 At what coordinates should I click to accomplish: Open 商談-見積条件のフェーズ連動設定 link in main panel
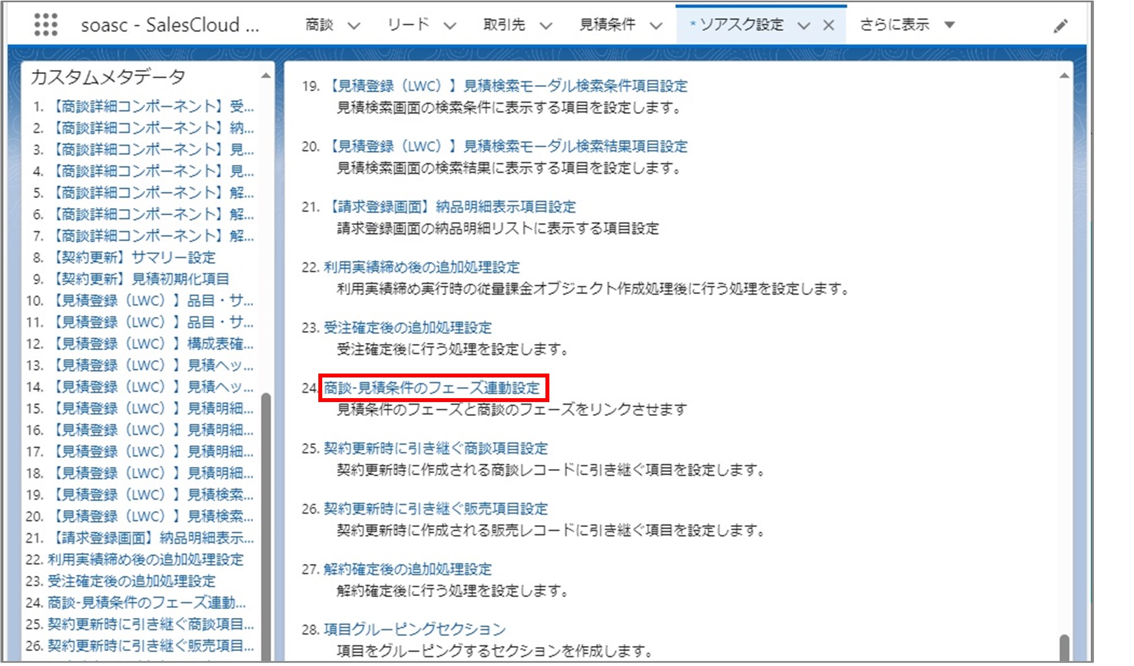point(432,388)
